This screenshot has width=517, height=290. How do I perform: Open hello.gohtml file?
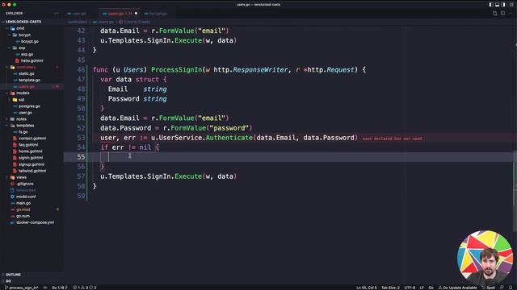(x=32, y=61)
